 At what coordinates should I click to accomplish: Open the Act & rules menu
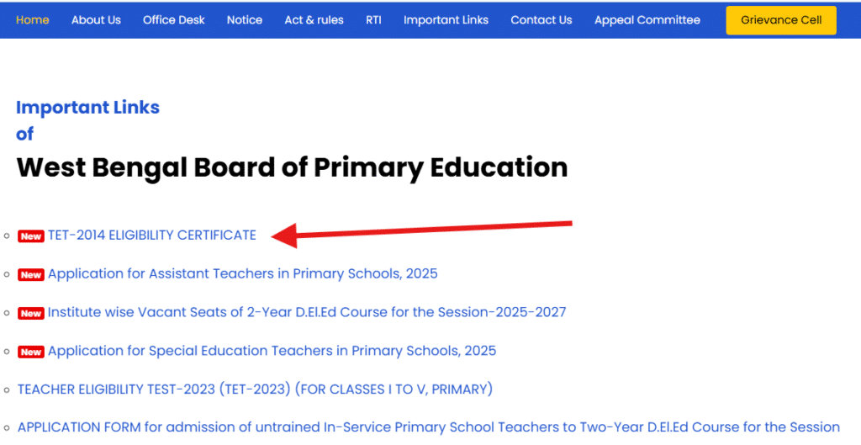point(314,20)
